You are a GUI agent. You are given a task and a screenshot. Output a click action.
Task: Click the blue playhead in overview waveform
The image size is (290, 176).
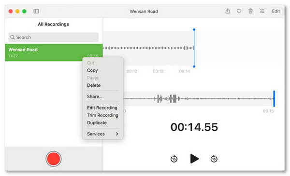coord(274,99)
